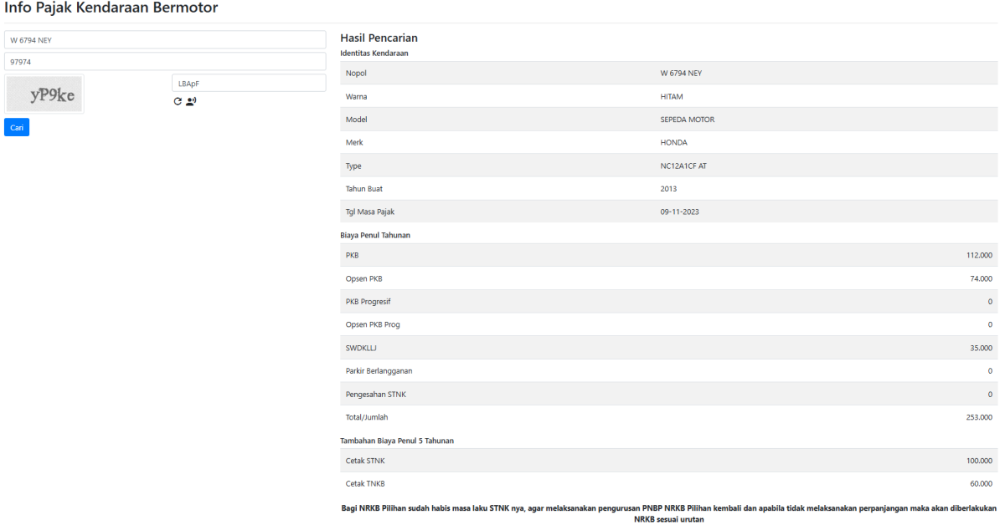Play the captcha audio

click(191, 101)
